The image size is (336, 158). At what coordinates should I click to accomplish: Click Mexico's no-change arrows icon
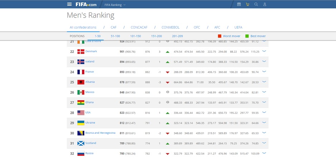[x=168, y=92]
